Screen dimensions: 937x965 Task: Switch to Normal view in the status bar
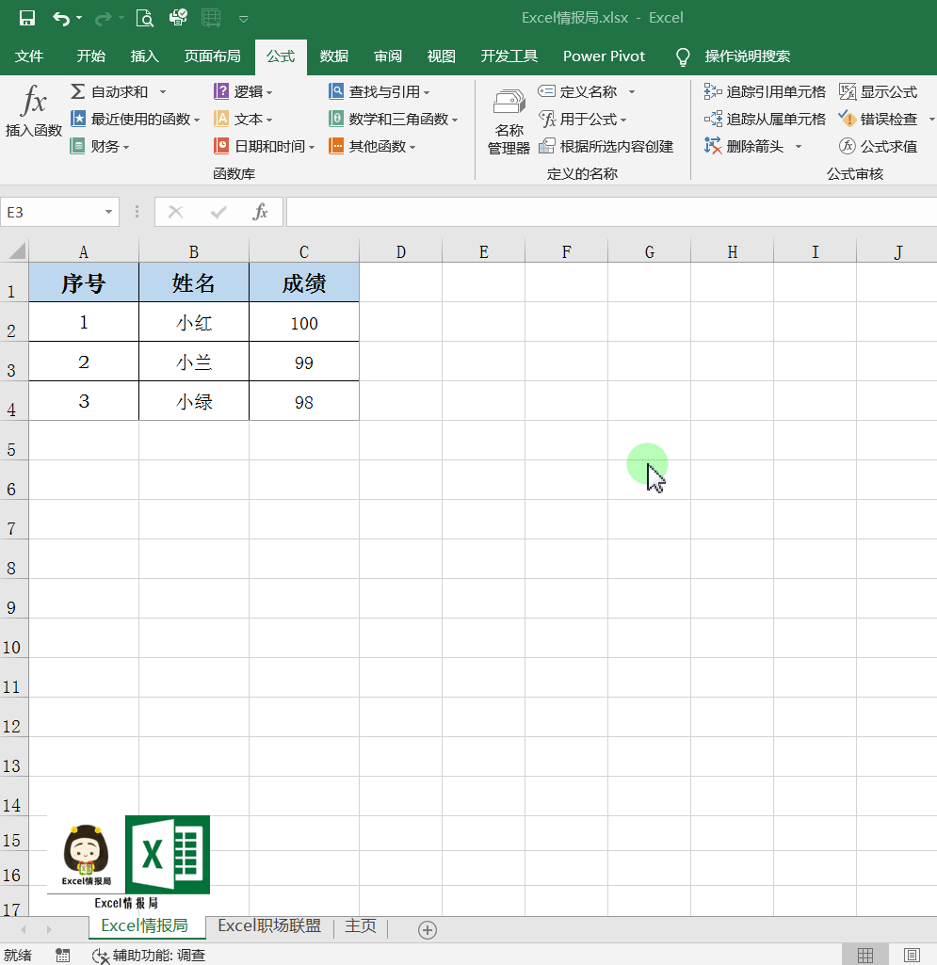(864, 955)
